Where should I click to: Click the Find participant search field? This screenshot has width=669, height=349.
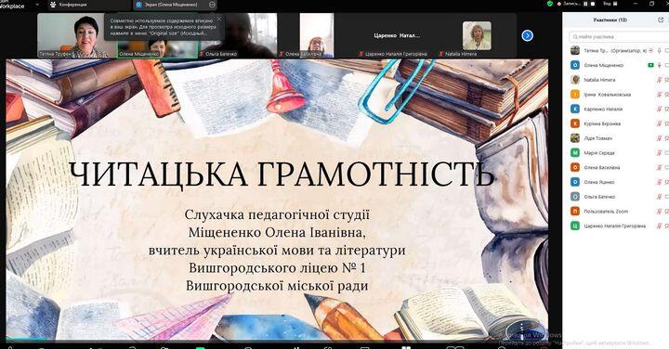(619, 37)
